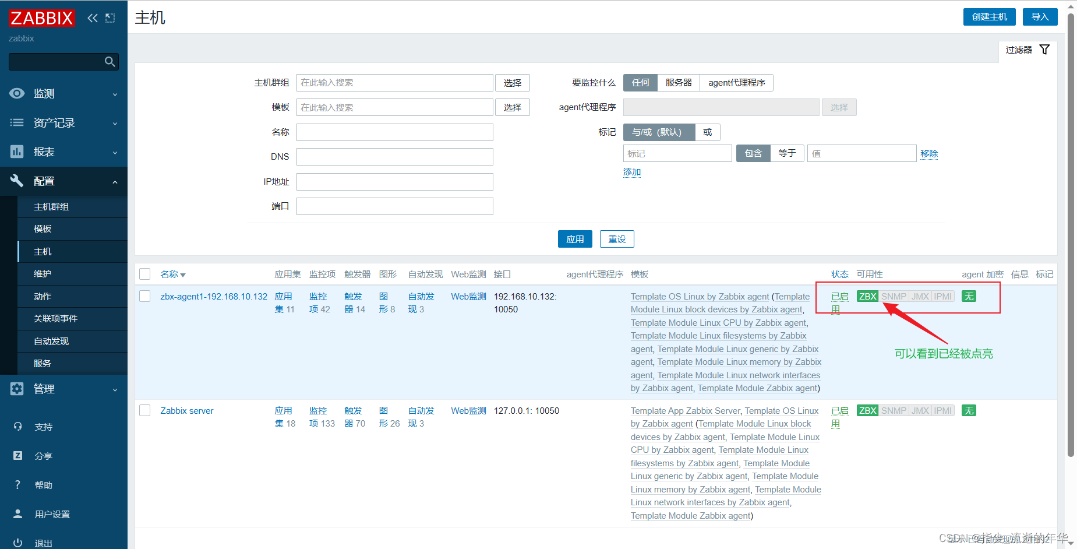The image size is (1077, 549).
Task: Click SNMP badge for Zabbix server row
Action: pos(894,411)
